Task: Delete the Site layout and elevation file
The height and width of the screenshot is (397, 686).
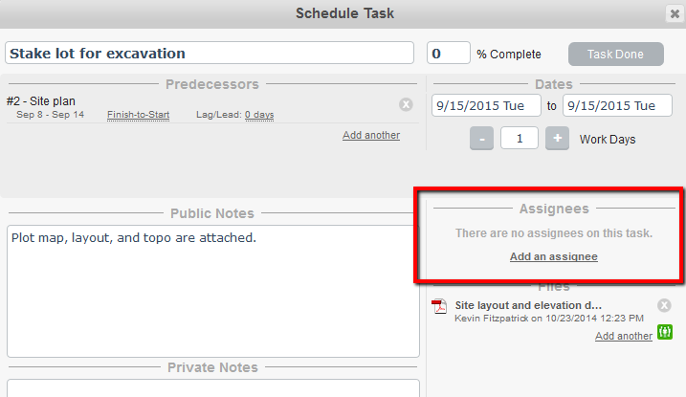Action: tap(664, 305)
